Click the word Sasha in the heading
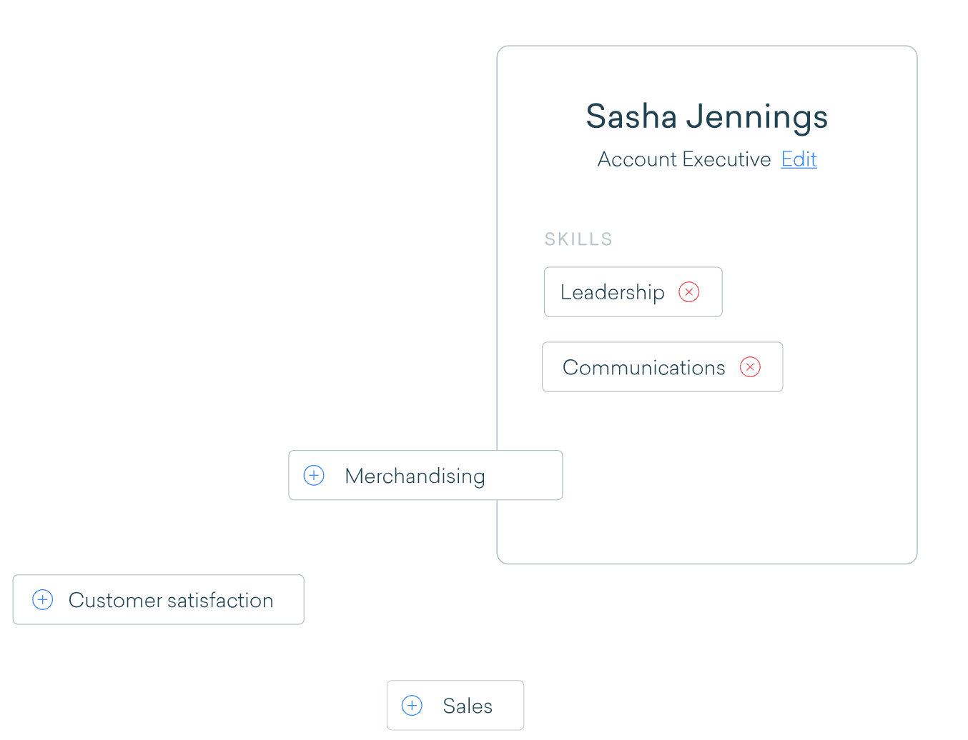Image resolution: width=968 pixels, height=740 pixels. (631, 116)
